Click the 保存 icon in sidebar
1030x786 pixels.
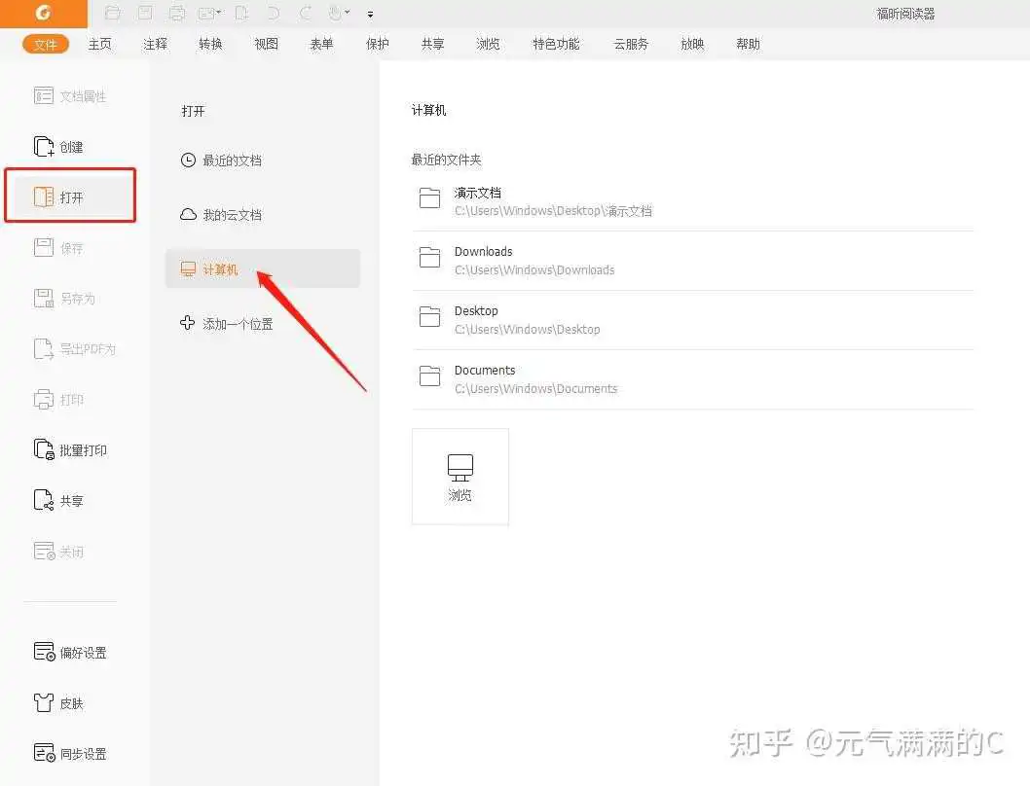(x=44, y=247)
